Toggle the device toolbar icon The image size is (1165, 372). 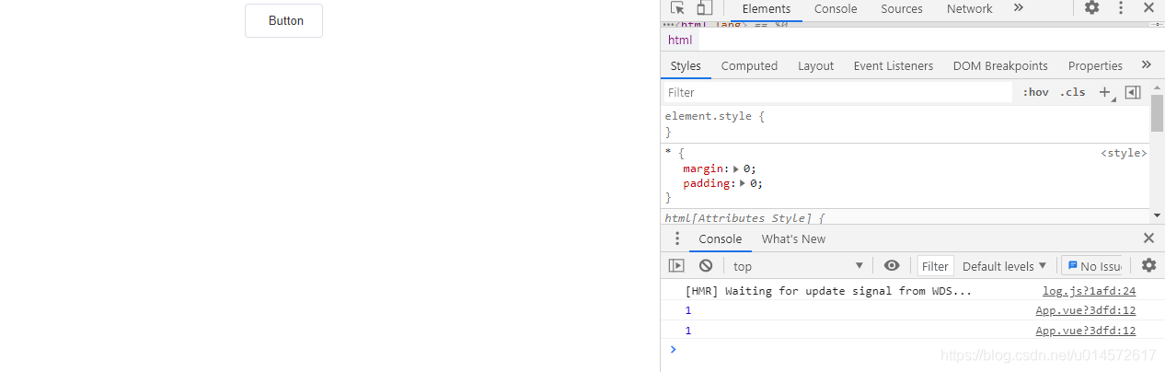tap(704, 8)
